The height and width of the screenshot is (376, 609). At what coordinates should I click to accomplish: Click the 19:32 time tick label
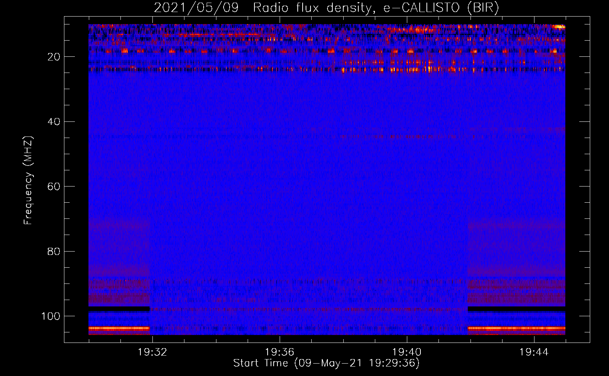(152, 352)
